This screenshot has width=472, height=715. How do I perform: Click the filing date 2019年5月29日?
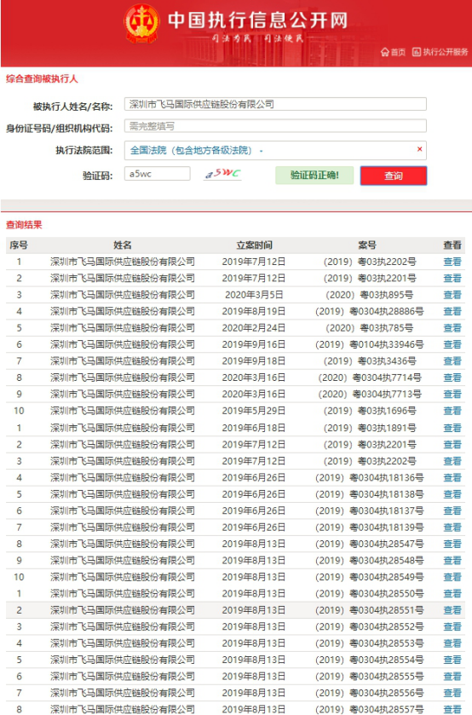[x=254, y=411]
